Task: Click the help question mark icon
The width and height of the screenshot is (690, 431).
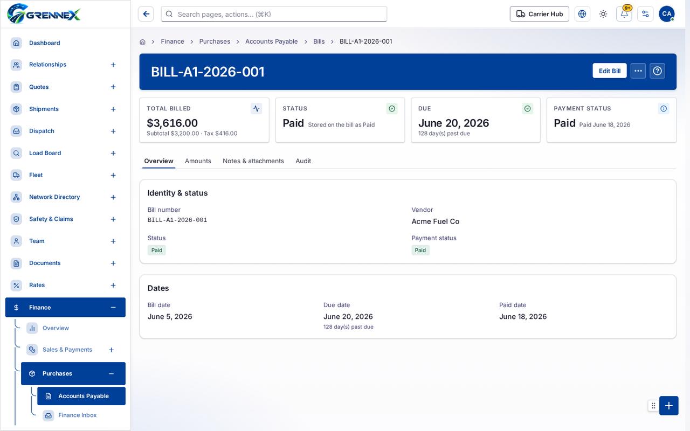Action: [657, 71]
